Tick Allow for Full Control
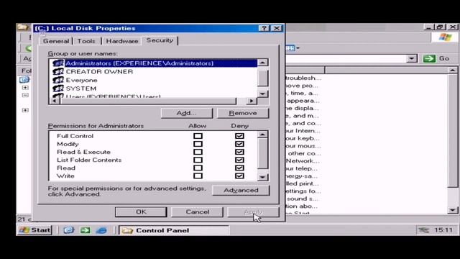Image resolution: width=460 pixels, height=259 pixels. pyautogui.click(x=198, y=136)
